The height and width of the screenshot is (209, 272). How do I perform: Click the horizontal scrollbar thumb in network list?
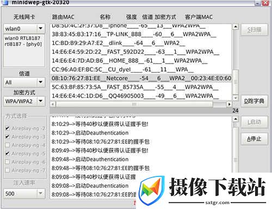point(134,104)
